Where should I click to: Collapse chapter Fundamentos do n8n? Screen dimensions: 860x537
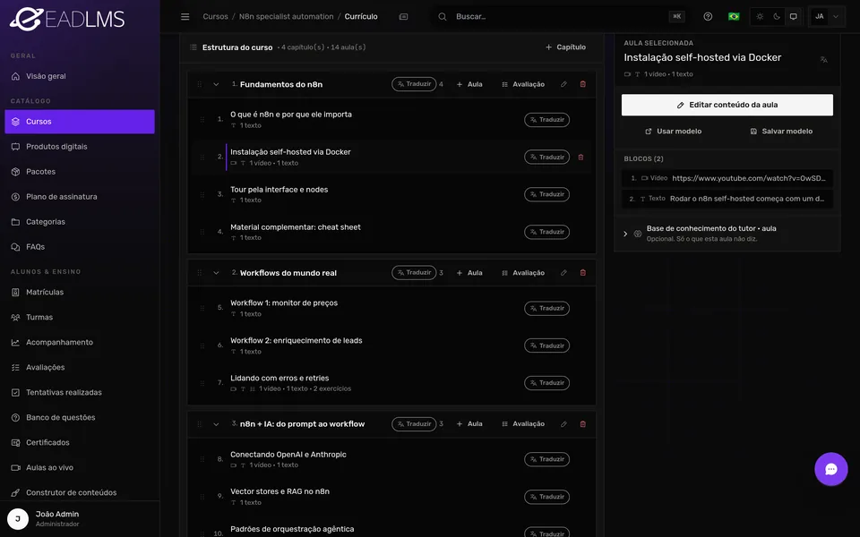[216, 84]
